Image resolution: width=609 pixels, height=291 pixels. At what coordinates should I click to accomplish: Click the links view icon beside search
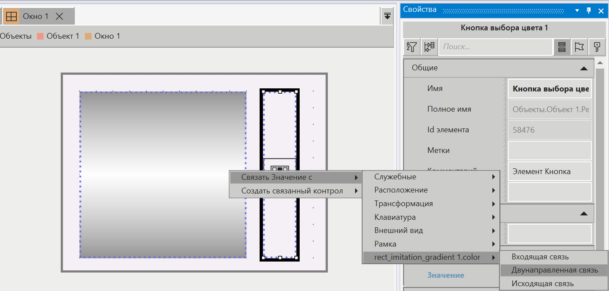pos(429,47)
